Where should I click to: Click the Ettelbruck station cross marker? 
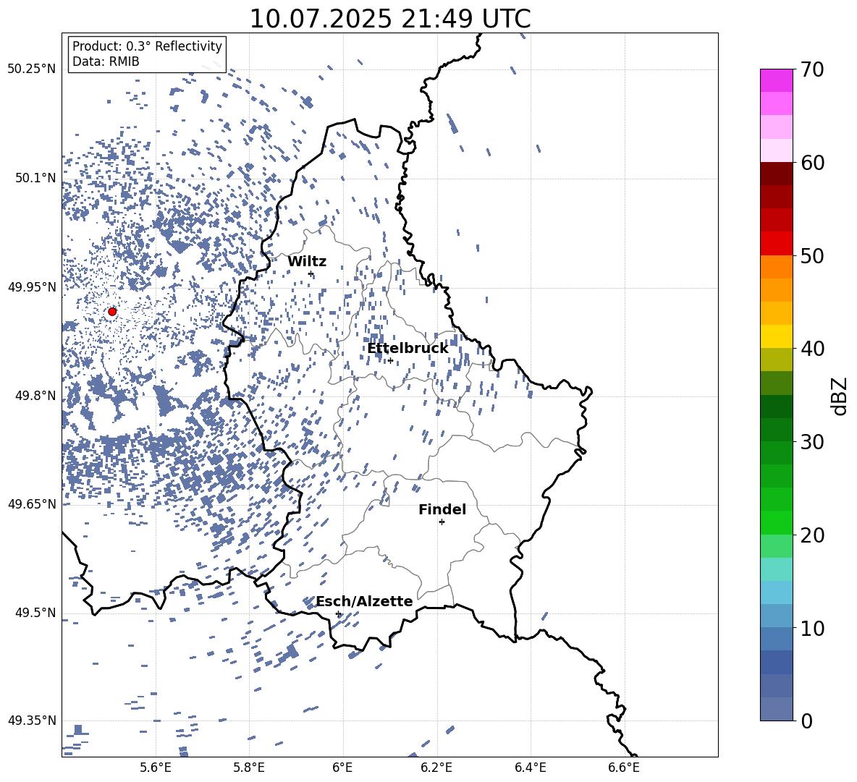[x=390, y=360]
